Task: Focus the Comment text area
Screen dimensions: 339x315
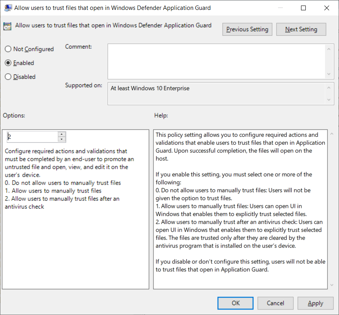Action: (x=216, y=61)
